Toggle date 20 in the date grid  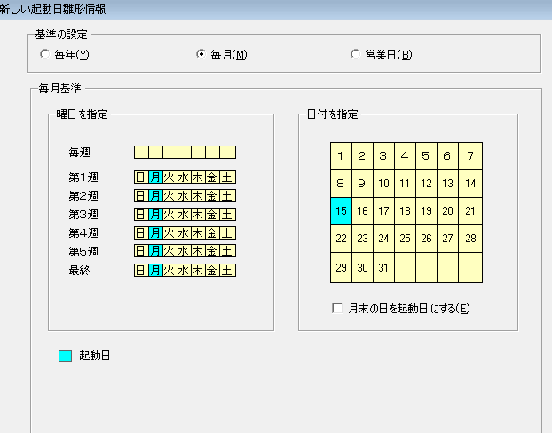tap(448, 210)
